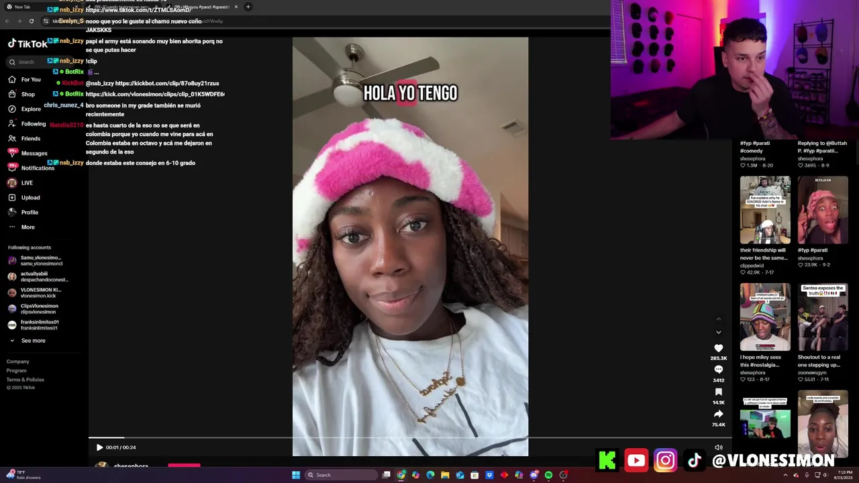Open the Windows Start menu
Viewport: 859px width, 483px height.
tap(295, 475)
